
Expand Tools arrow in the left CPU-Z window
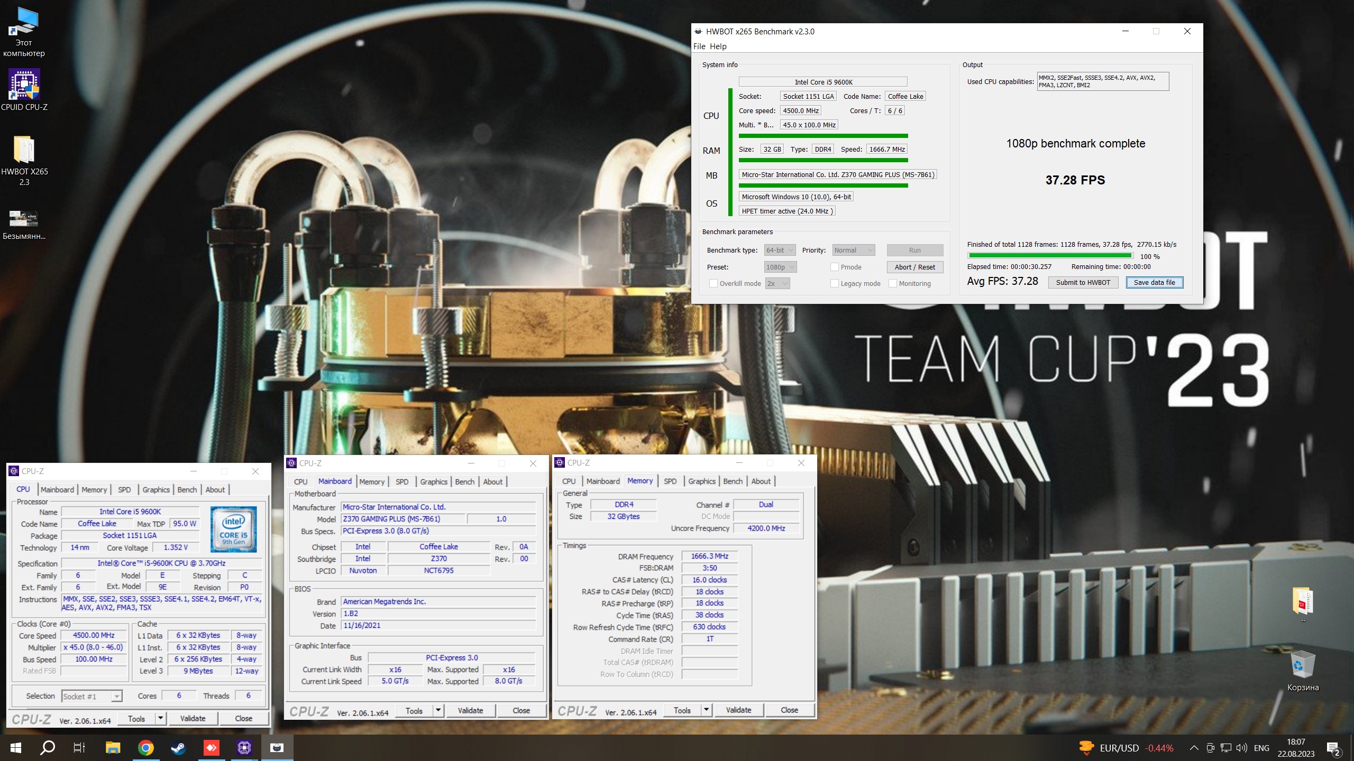[x=160, y=718]
